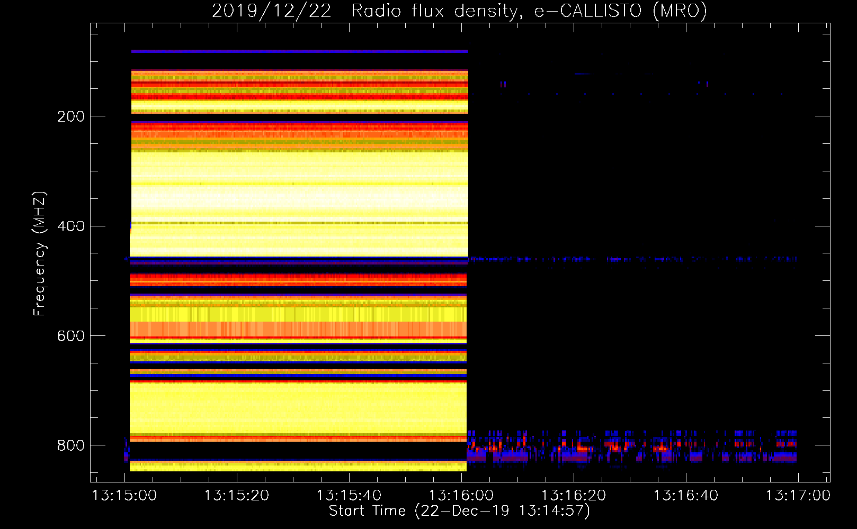Select the 200 frequency tick label

pyautogui.click(x=71, y=116)
